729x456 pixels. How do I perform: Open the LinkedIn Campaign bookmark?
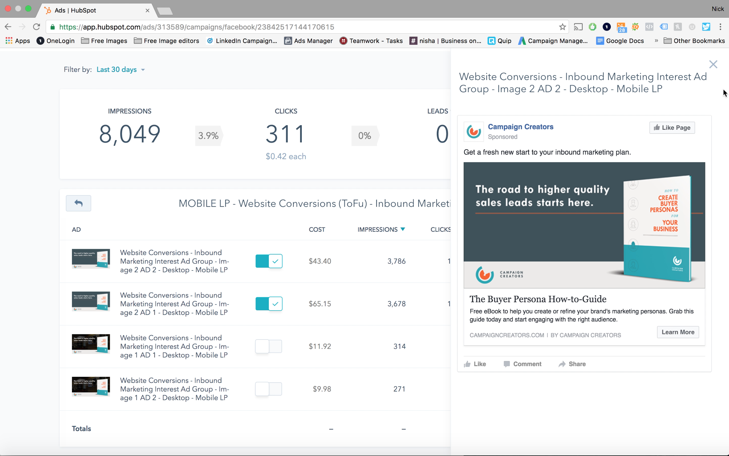pyautogui.click(x=242, y=41)
